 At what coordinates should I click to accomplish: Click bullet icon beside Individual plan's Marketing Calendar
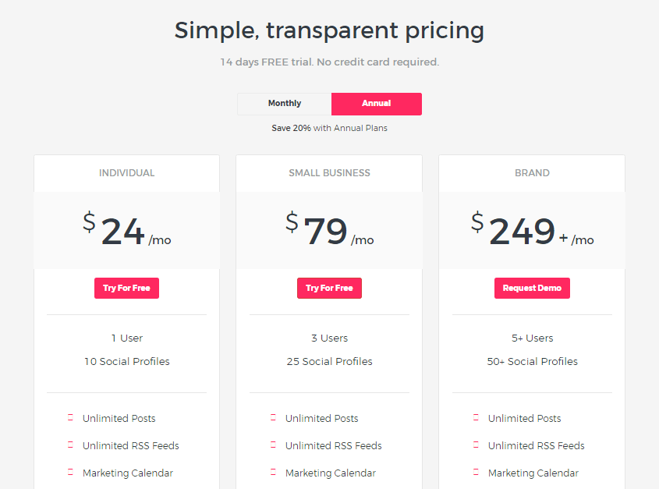pos(70,473)
